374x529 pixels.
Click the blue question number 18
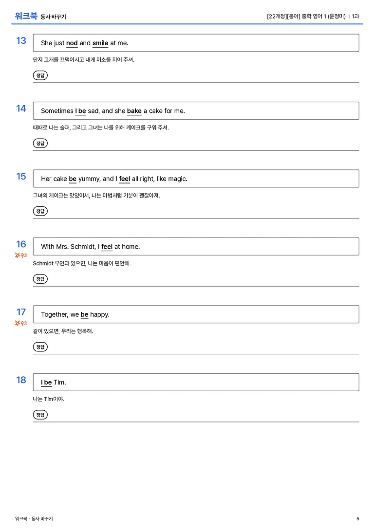click(21, 380)
